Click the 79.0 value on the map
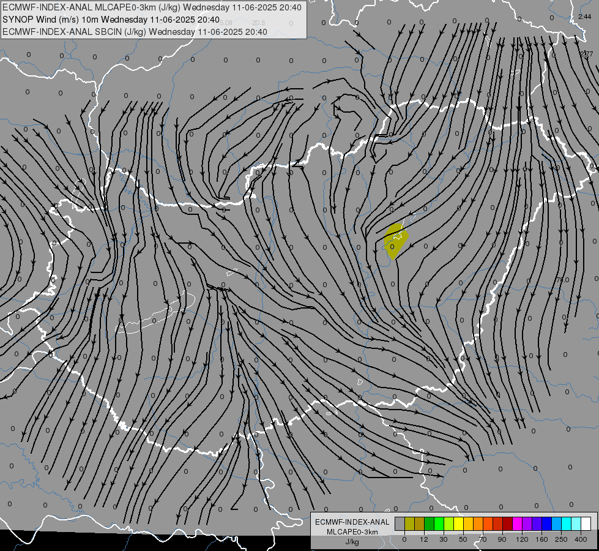 [563, 280]
